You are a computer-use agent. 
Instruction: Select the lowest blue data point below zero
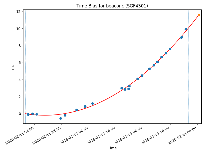[x=61, y=118]
